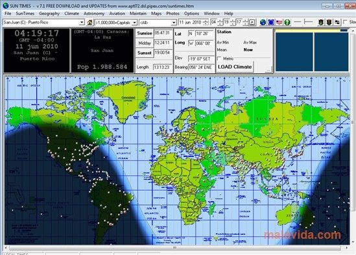The width and height of the screenshot is (356, 255).
Task: Open the <All> dropdown list
Action: point(174,23)
